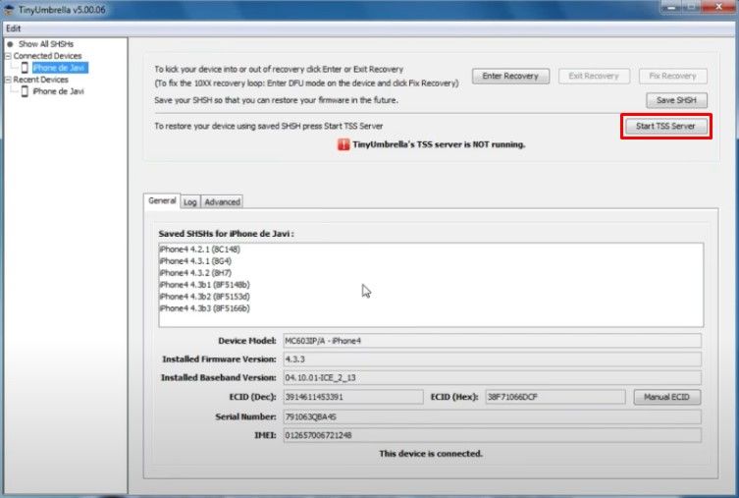
Task: Click the Manual ECID button
Action: pyautogui.click(x=667, y=397)
